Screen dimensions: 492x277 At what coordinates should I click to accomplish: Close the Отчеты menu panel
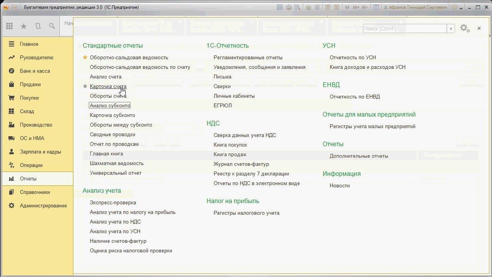click(479, 28)
